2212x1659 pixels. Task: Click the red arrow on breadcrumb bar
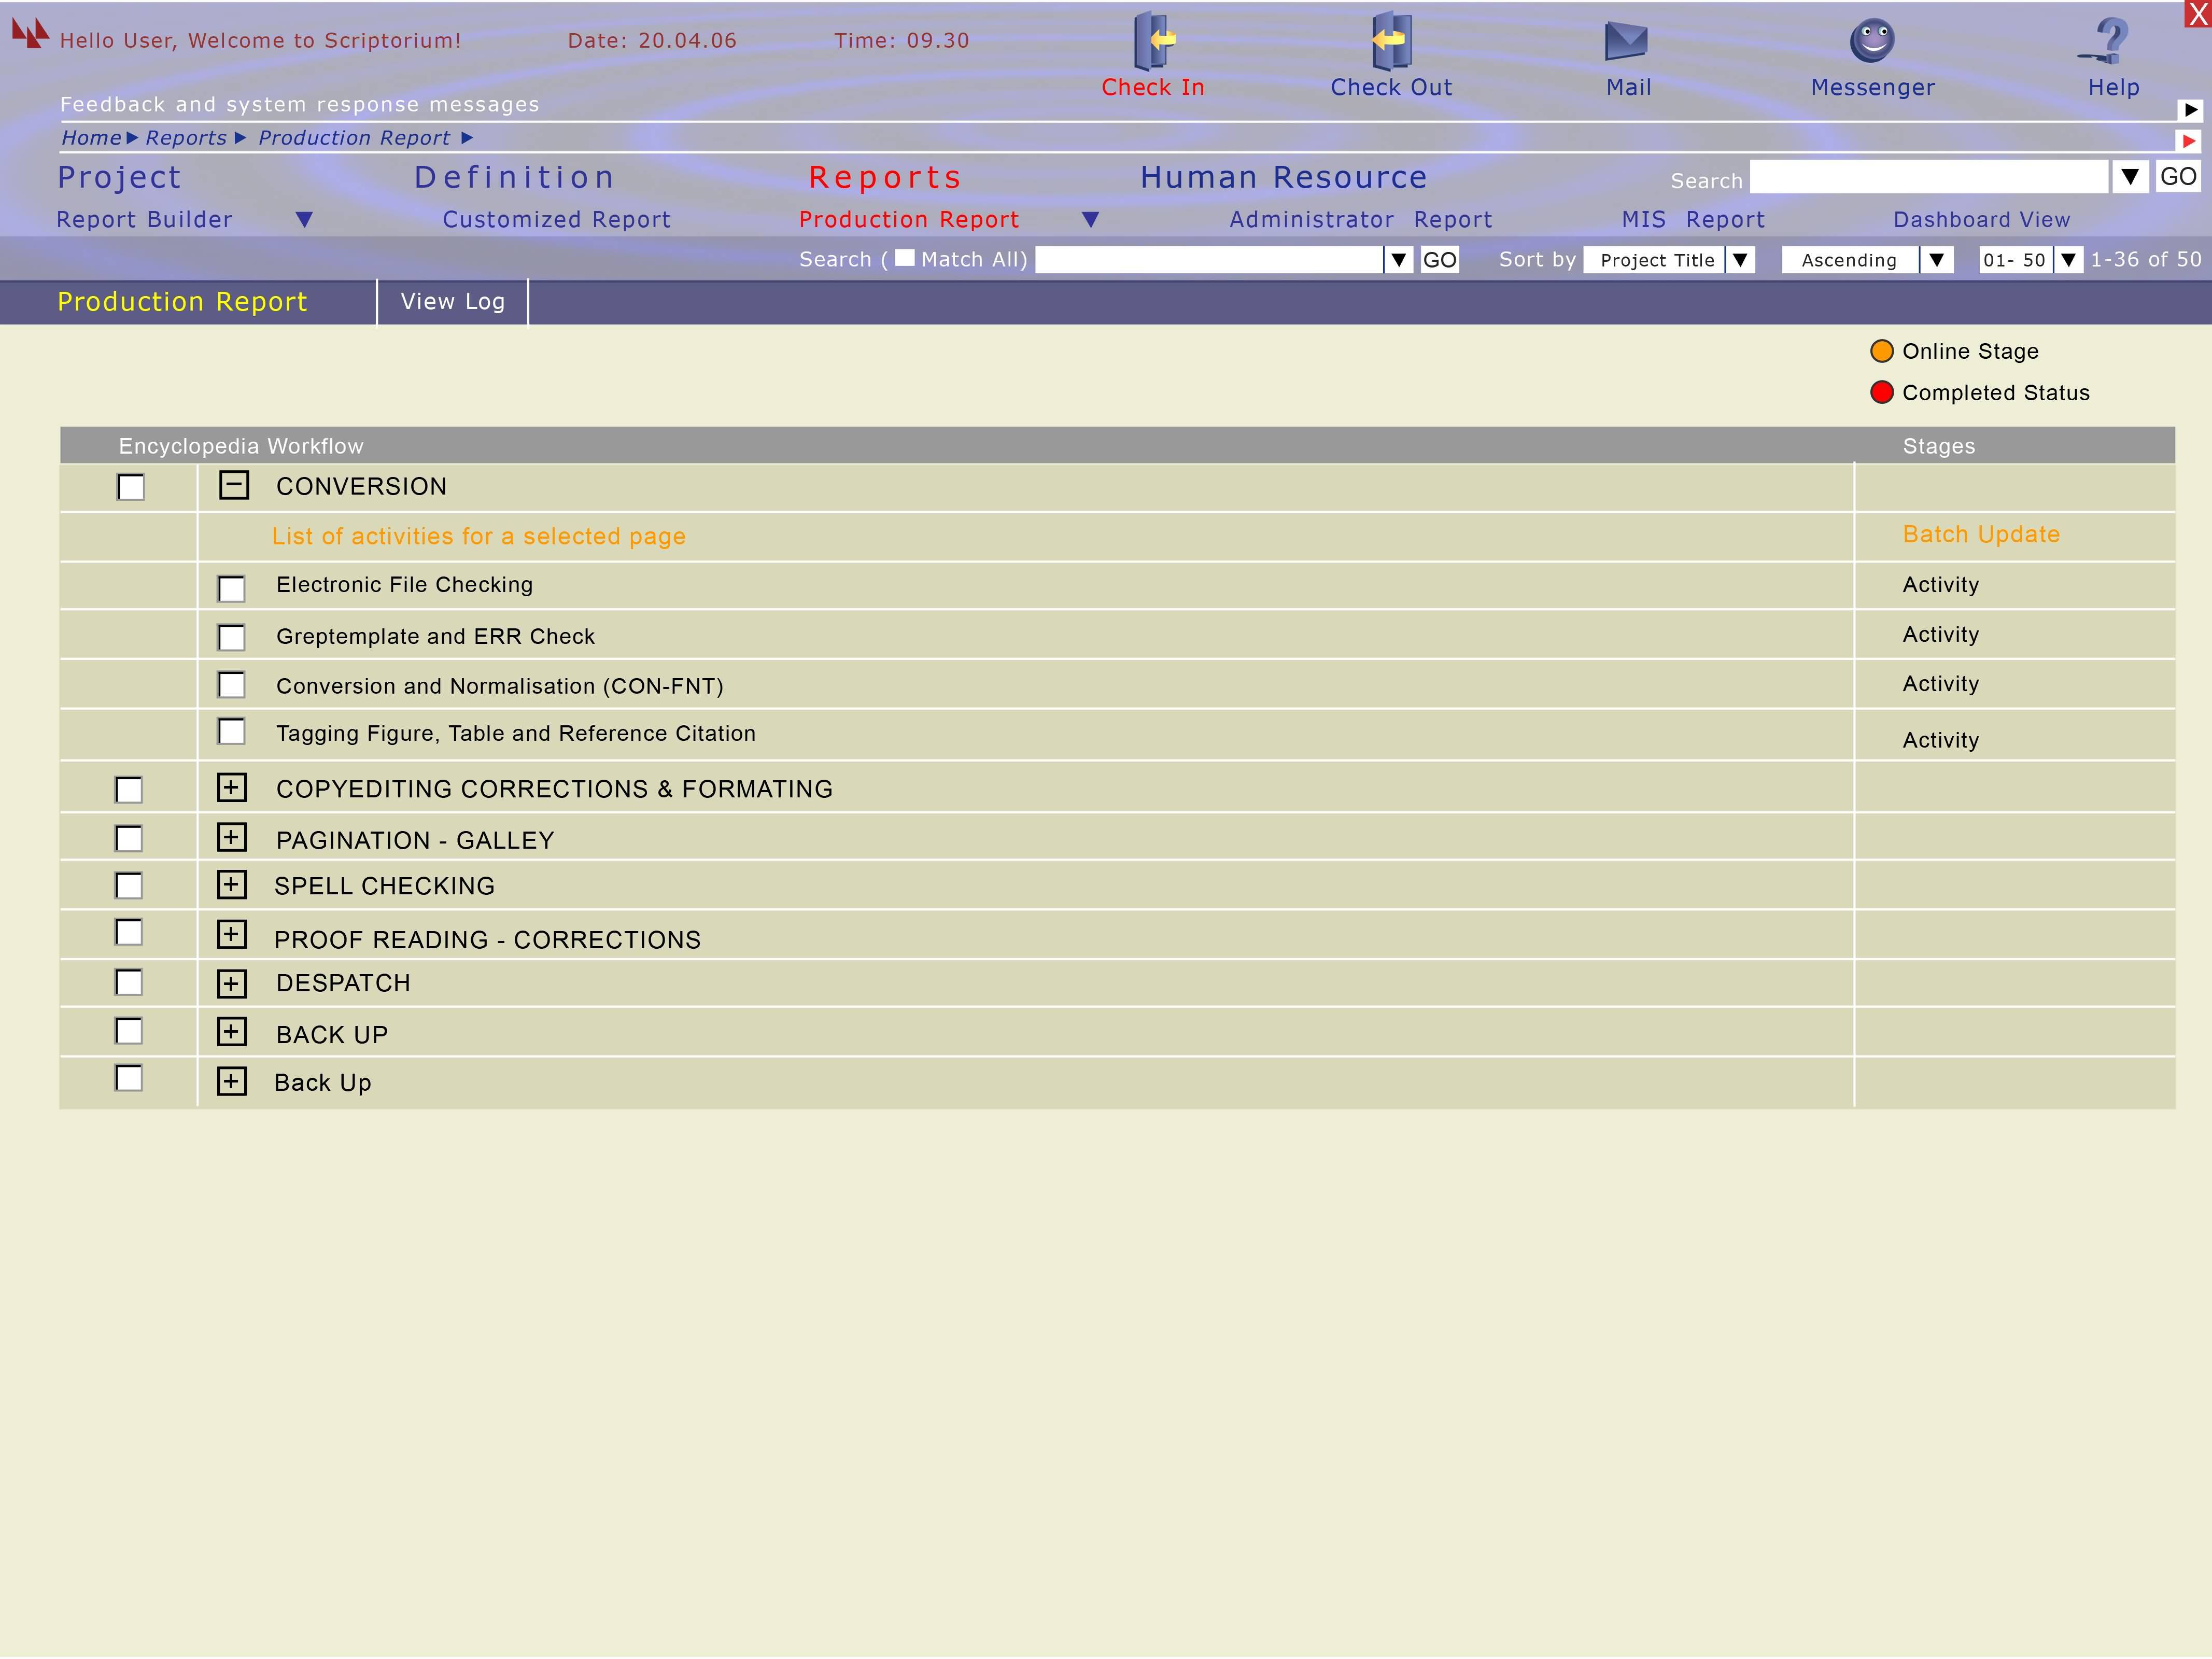pyautogui.click(x=2189, y=141)
